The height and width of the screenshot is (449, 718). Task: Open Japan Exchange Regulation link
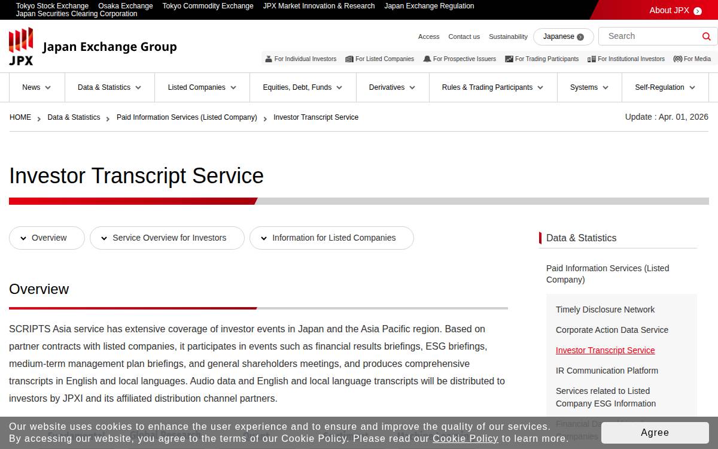coord(429,6)
